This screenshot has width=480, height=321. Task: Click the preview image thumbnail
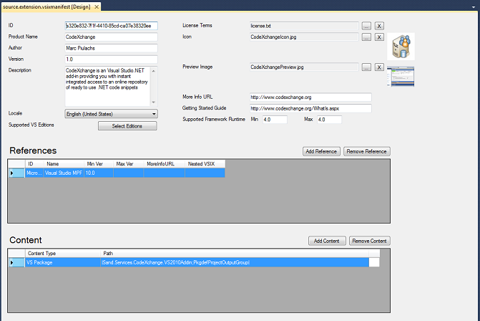click(401, 77)
